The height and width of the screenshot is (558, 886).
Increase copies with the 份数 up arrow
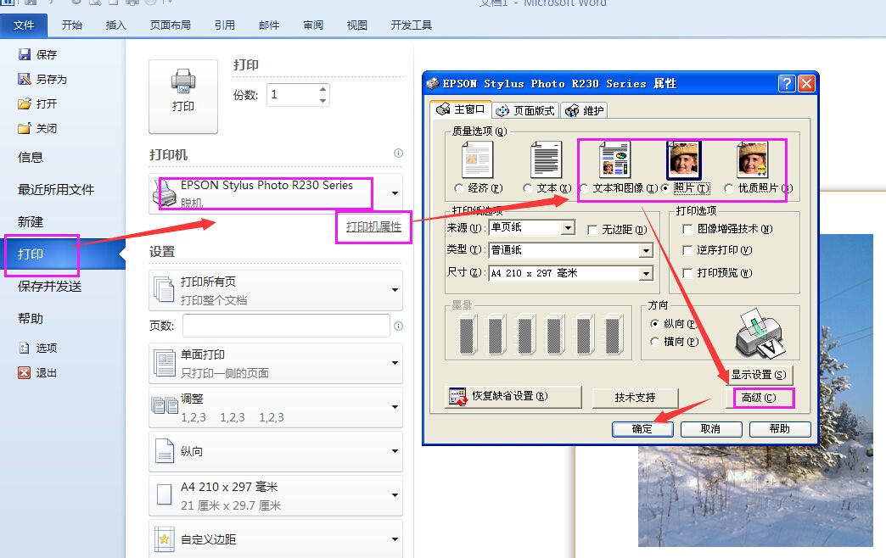click(322, 88)
